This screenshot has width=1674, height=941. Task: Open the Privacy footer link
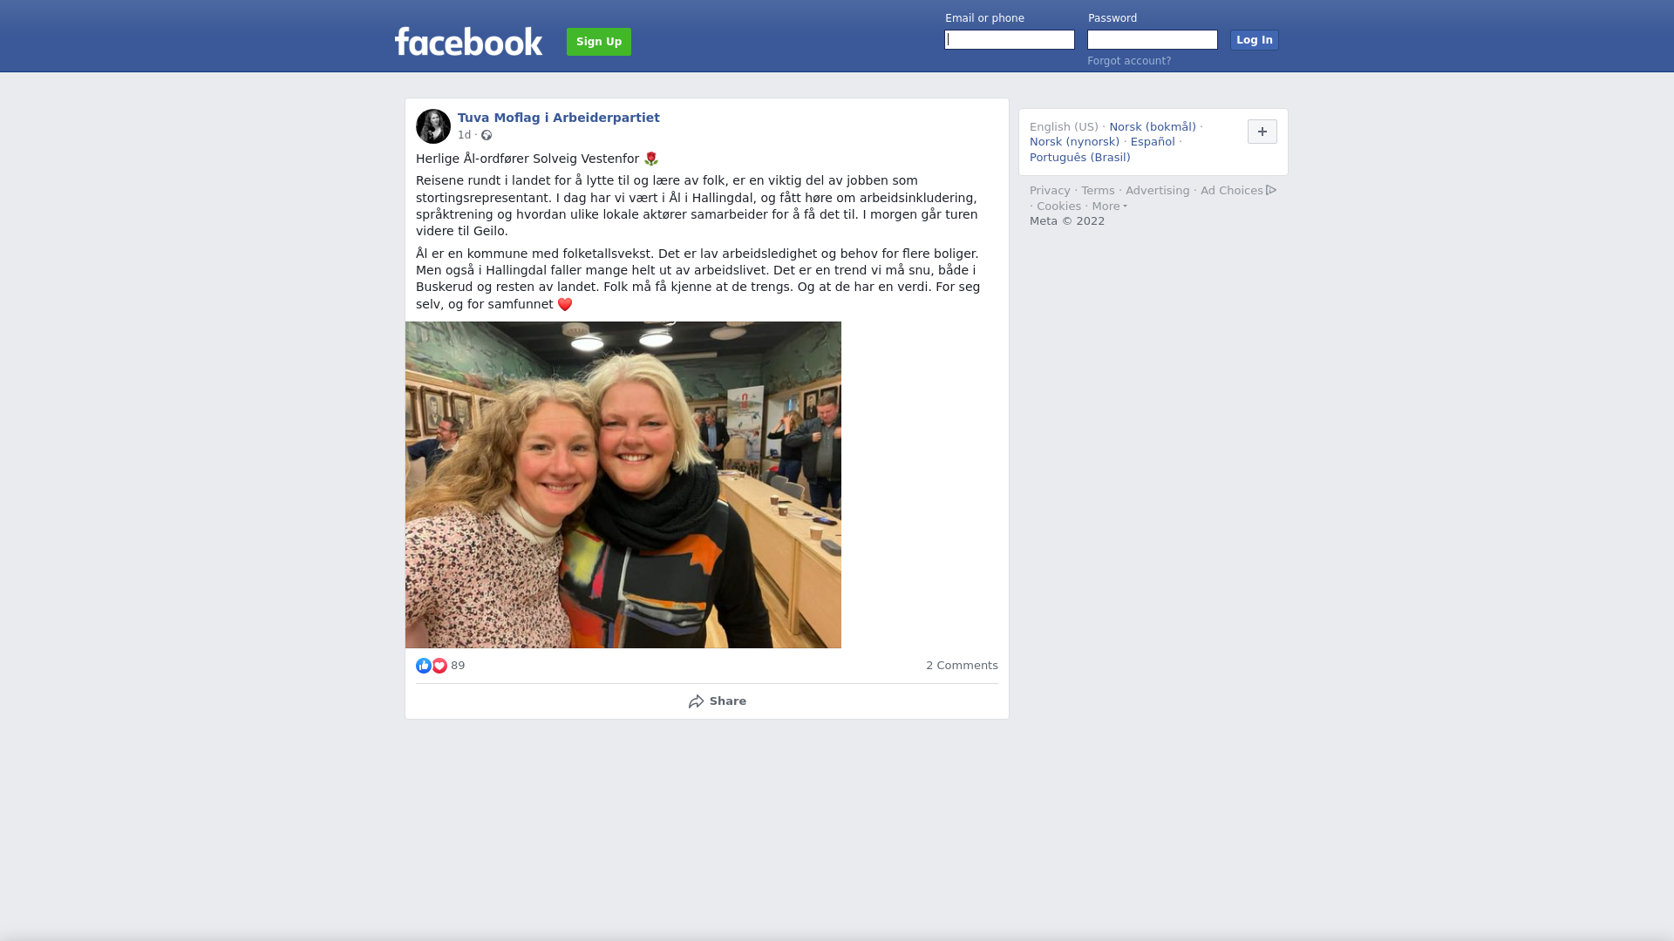tap(1050, 191)
